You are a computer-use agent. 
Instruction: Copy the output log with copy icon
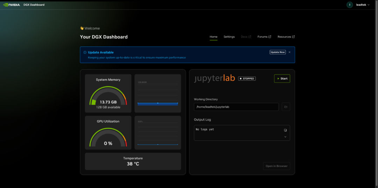[286, 130]
